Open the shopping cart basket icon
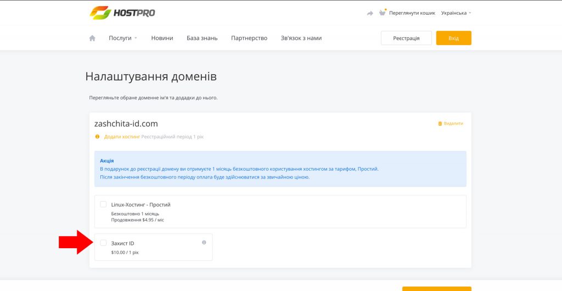 383,13
